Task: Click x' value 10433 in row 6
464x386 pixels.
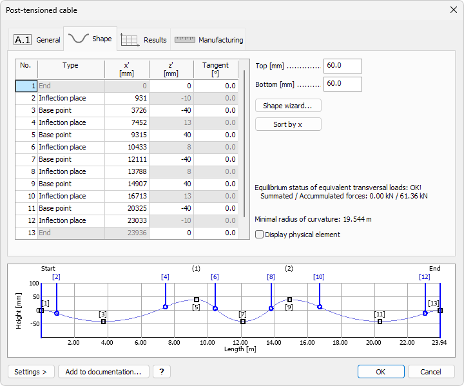Action: [x=127, y=147]
